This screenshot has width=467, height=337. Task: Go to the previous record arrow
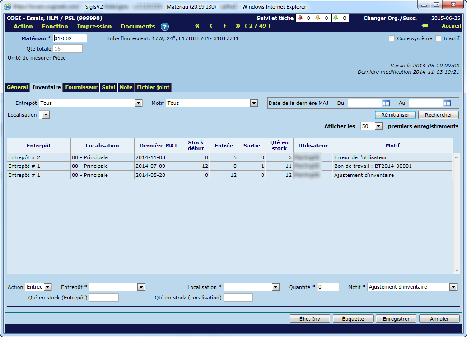click(211, 26)
